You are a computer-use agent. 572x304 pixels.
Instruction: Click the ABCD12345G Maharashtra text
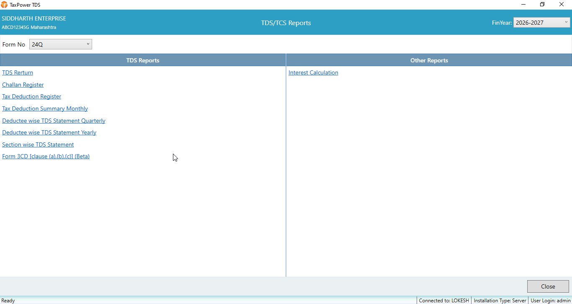point(29,27)
